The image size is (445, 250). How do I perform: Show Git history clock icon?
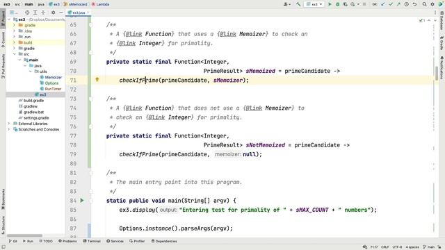(406, 4)
